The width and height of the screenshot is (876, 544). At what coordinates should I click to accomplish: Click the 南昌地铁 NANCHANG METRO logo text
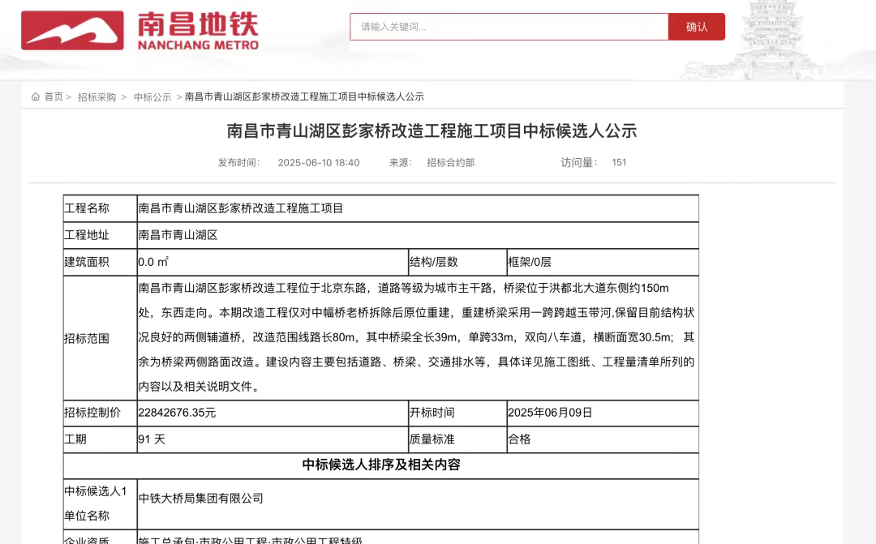pos(197,31)
